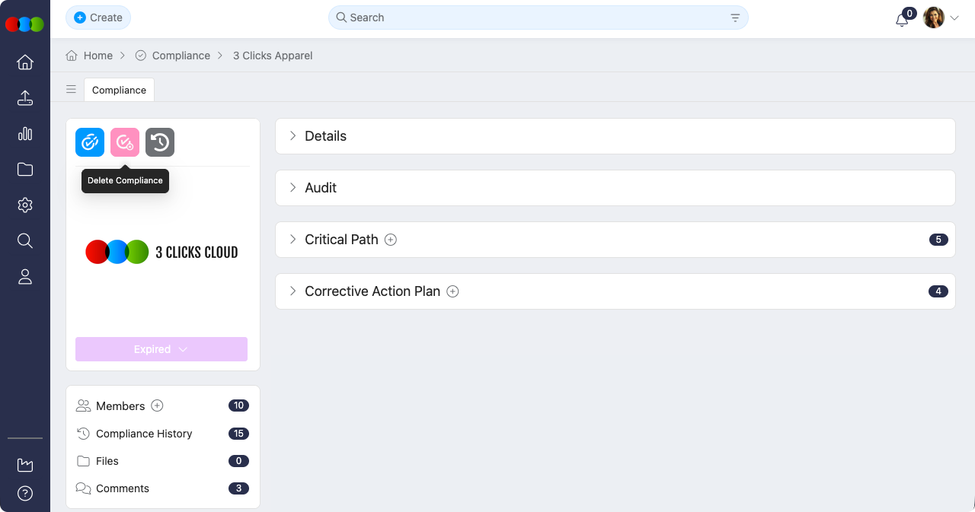Toggle the hamburger menu beside the Compliance tab

pyautogui.click(x=71, y=90)
